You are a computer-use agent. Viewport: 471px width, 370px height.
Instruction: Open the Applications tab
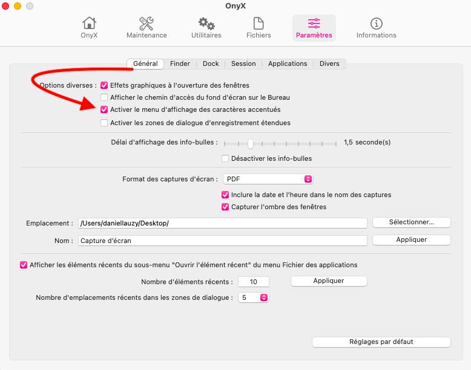tap(288, 63)
